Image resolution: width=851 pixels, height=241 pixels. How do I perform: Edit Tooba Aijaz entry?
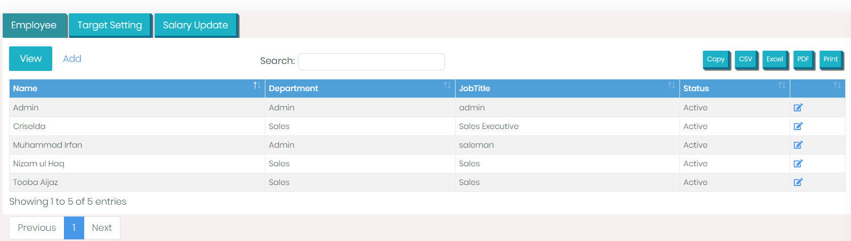point(798,182)
